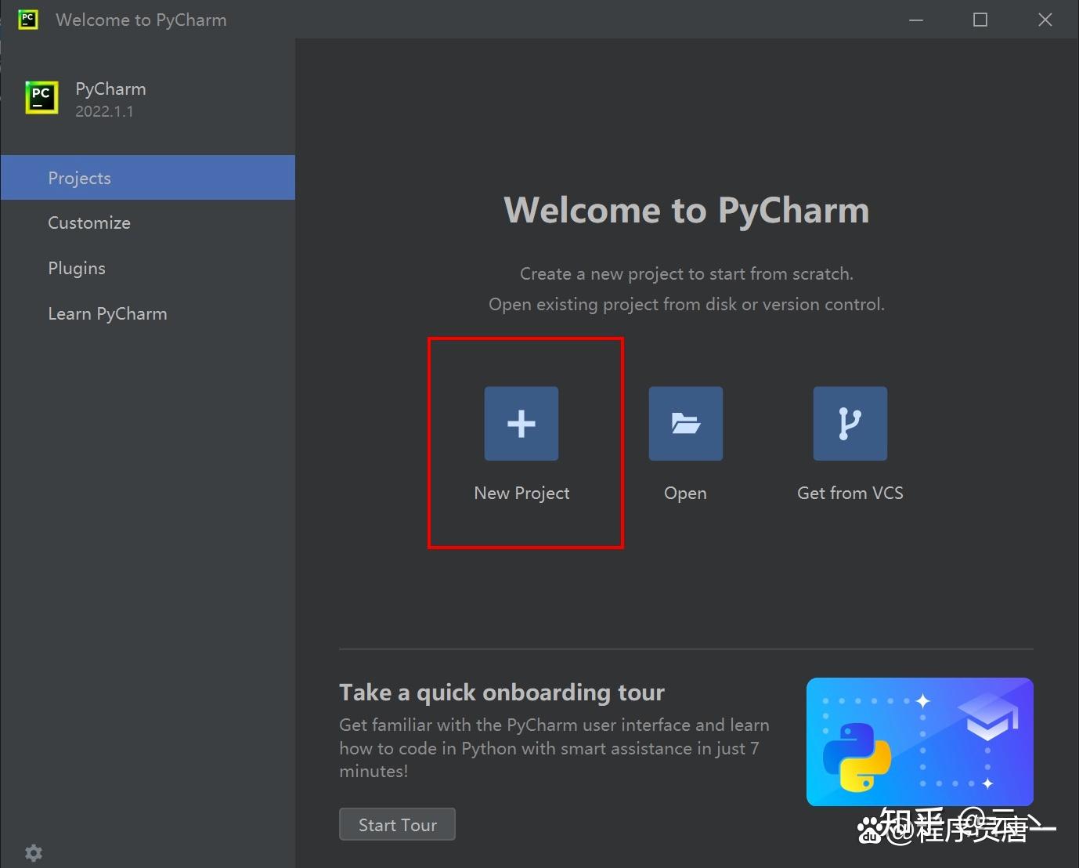This screenshot has width=1079, height=868.
Task: Open the Learn PyCharm section
Action: coord(107,313)
